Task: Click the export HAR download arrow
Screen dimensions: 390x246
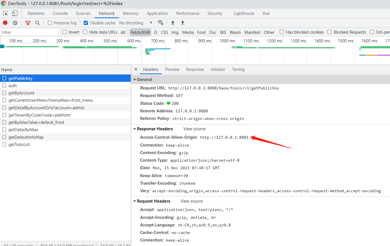Action: tap(183, 23)
